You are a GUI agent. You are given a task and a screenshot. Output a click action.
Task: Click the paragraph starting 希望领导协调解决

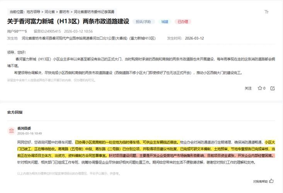(x=128, y=73)
